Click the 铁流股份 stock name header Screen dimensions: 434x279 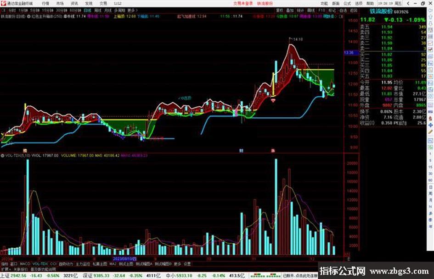point(381,11)
